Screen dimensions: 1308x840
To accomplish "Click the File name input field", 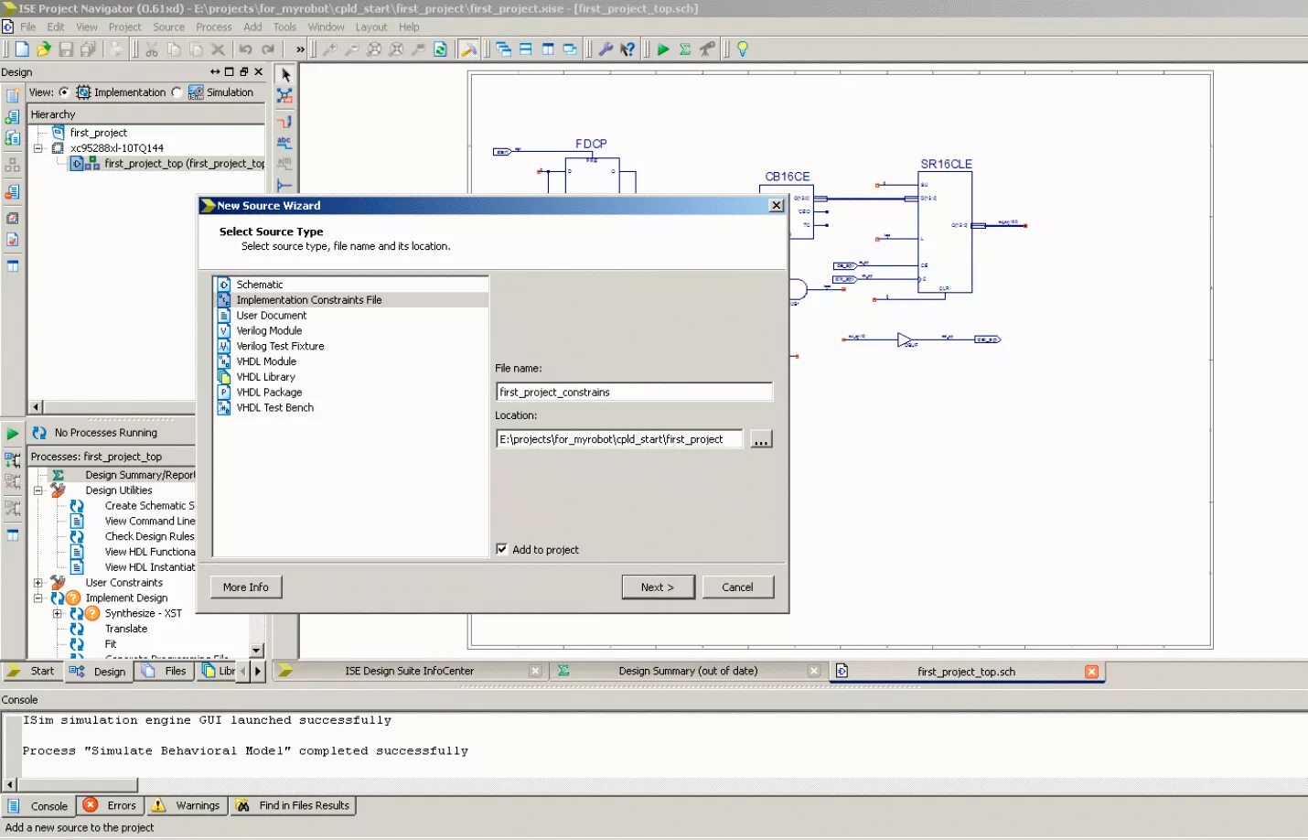I will point(634,392).
